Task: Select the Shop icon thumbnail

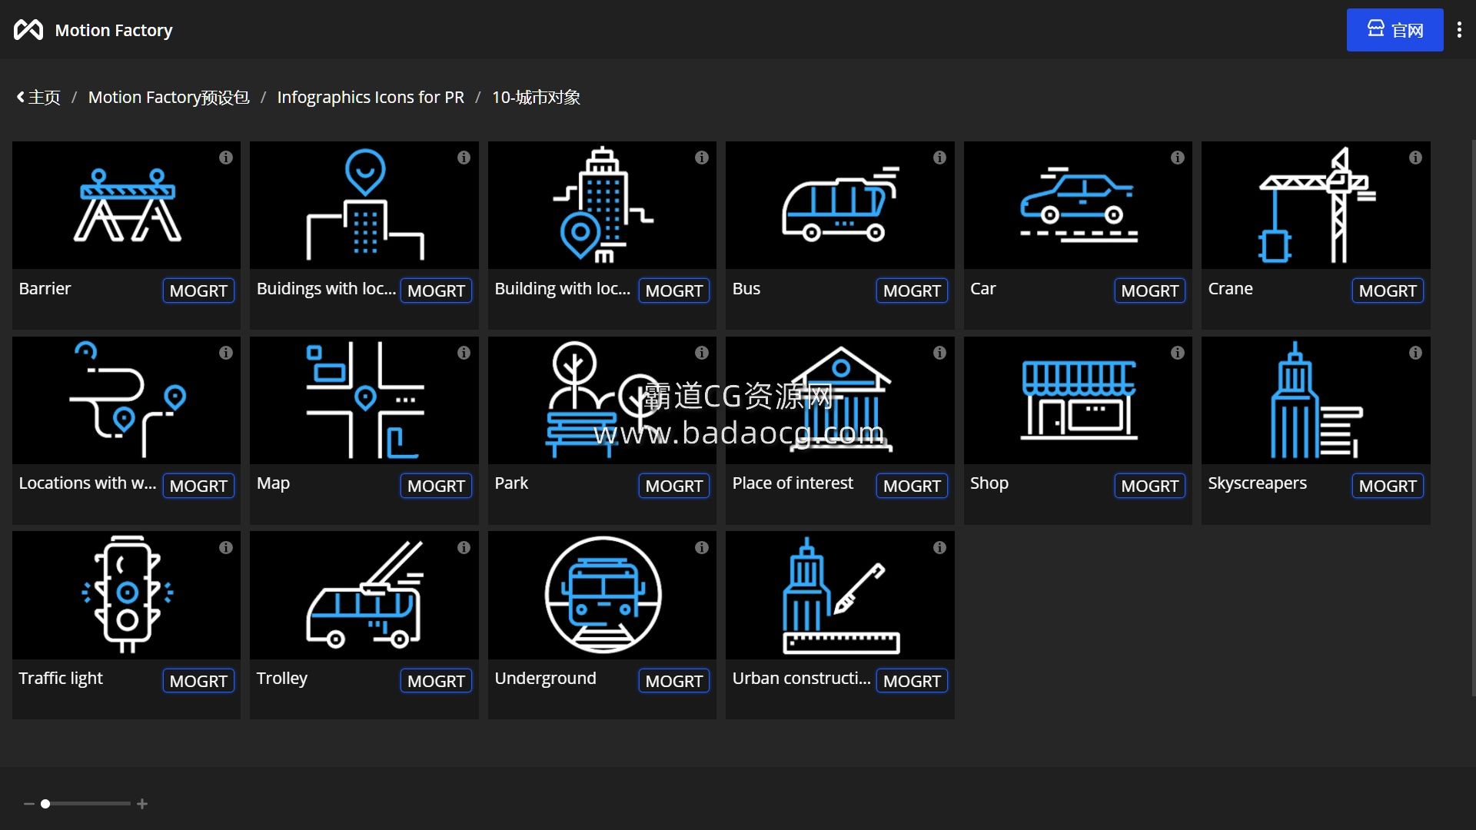Action: pos(1078,400)
